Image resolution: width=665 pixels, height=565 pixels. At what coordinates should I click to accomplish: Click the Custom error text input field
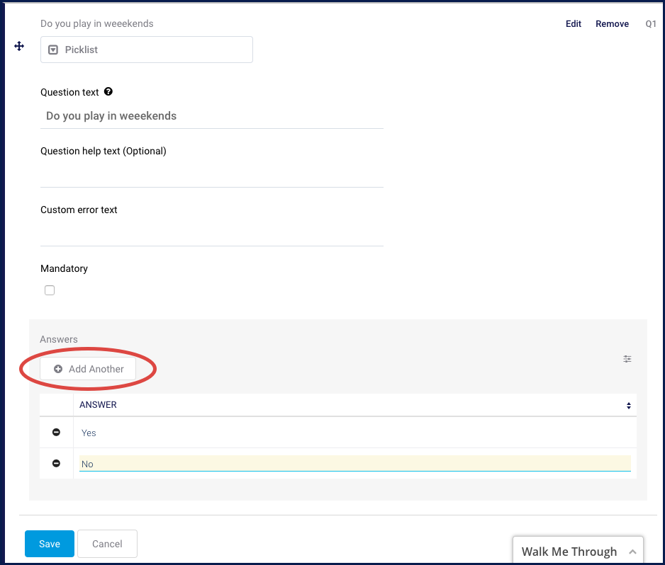coord(212,234)
